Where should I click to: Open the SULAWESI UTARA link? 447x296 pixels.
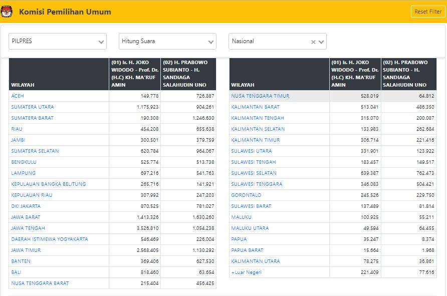click(252, 151)
